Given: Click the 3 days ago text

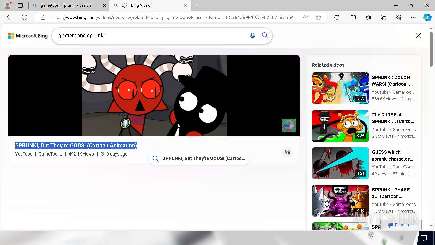Looking at the screenshot, I should [117, 154].
